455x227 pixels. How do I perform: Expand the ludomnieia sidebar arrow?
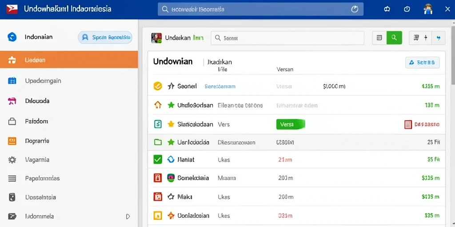128,216
